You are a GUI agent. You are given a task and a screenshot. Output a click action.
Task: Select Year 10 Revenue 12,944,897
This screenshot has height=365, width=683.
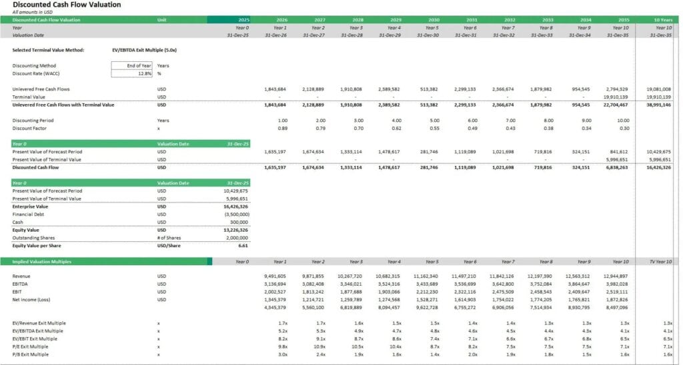point(616,276)
